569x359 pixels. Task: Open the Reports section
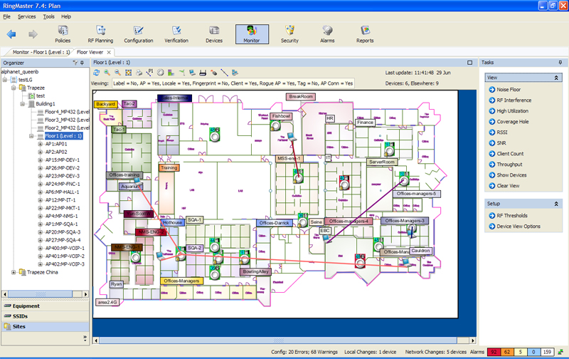(x=365, y=34)
